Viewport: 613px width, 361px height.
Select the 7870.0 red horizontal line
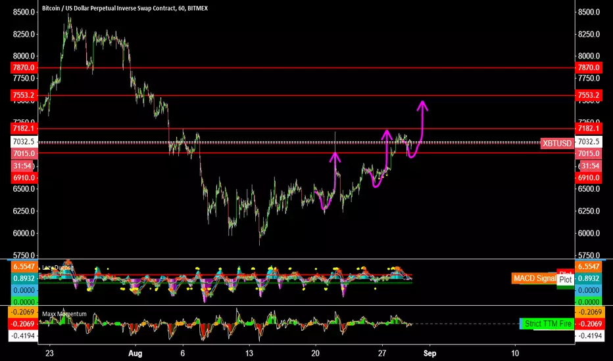[x=306, y=68]
